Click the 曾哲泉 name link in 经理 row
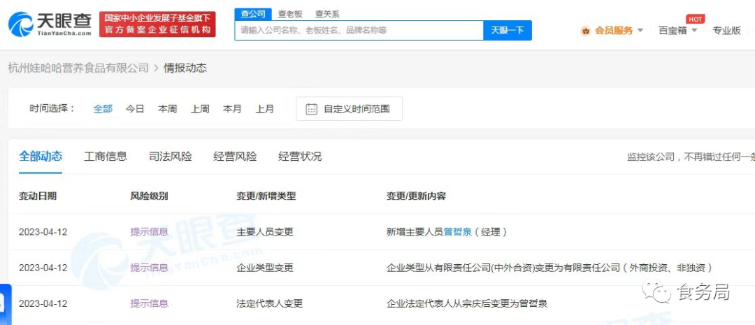 pos(457,231)
